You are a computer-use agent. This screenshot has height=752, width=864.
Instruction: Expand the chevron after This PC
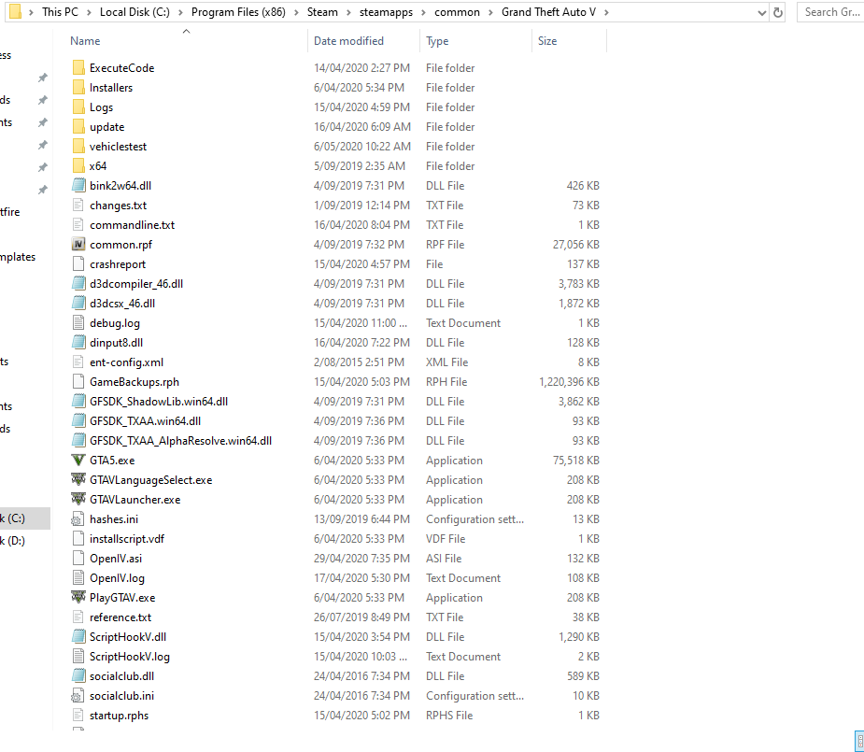pos(89,12)
